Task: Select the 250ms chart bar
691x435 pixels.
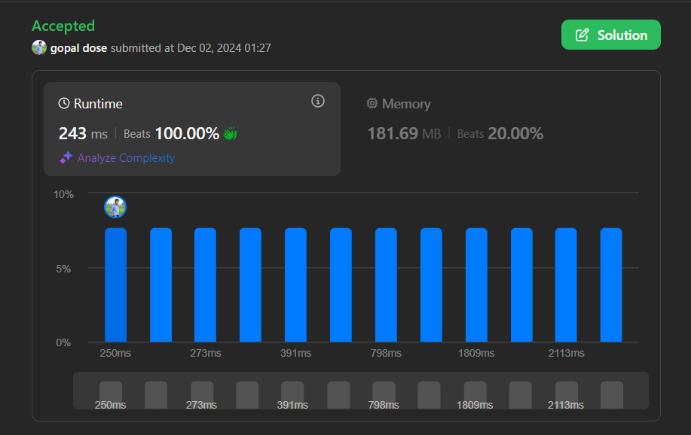Action: (115, 285)
